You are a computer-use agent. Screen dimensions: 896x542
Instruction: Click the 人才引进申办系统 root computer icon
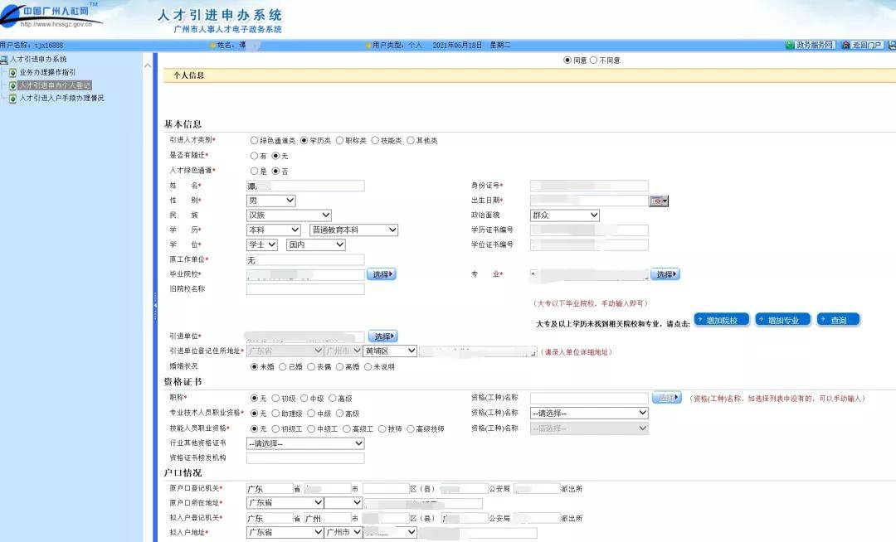pos(4,60)
